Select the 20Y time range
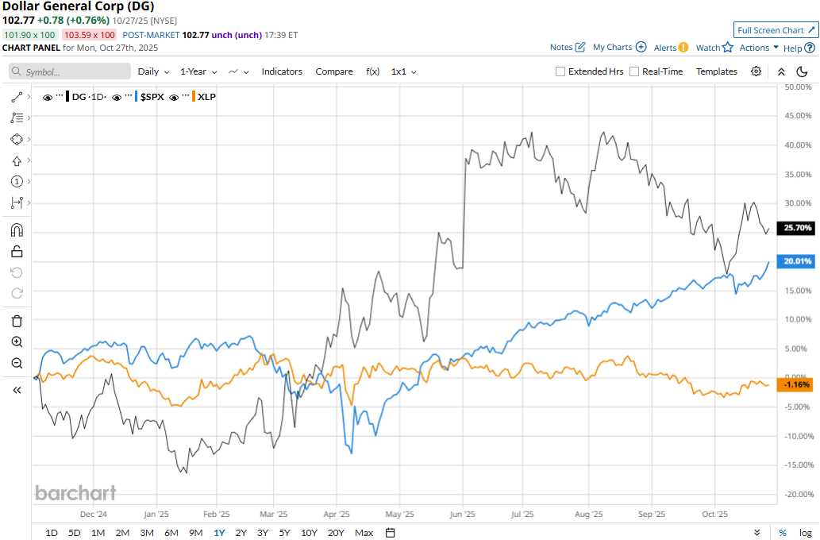The image size is (820, 540). click(x=336, y=533)
